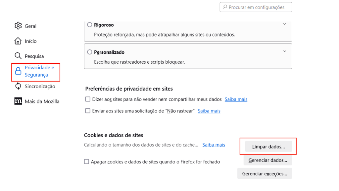Screen dimensions: 339x191
Task: Click the magnifier inside the settings search box
Action: 225,7
